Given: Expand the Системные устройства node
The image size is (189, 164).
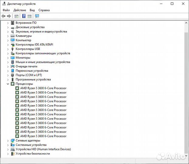Looking at the screenshot, I should click(8, 145).
